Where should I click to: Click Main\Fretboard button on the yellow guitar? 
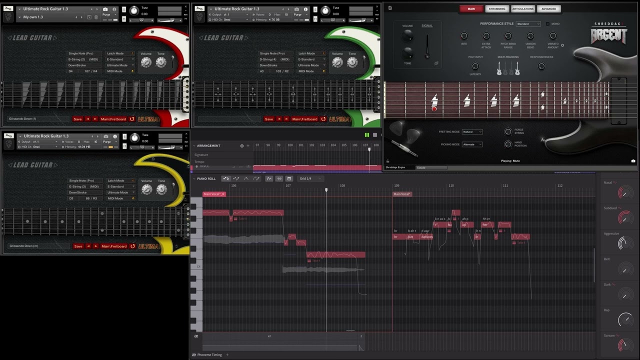coord(114,246)
